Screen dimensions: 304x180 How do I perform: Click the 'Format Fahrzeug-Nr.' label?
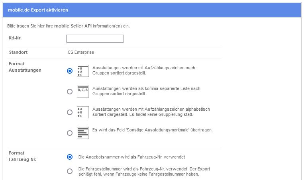click(22, 156)
